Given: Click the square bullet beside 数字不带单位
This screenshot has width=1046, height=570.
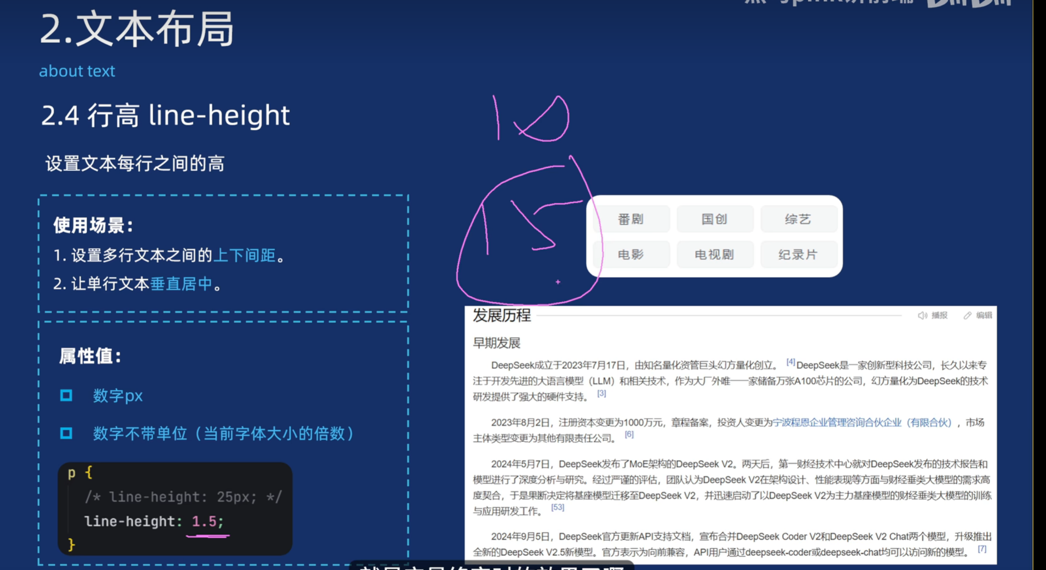Looking at the screenshot, I should pos(66,433).
